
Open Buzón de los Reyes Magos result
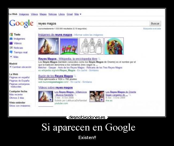pyautogui.click(x=55, y=76)
